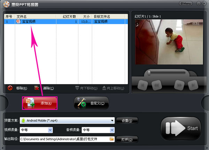209x150 pixels.
Task: Click the move down arrow icon
Action: (x=77, y=88)
